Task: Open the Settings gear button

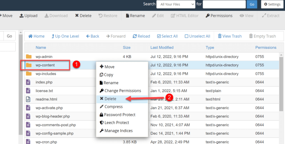Action: point(272,4)
